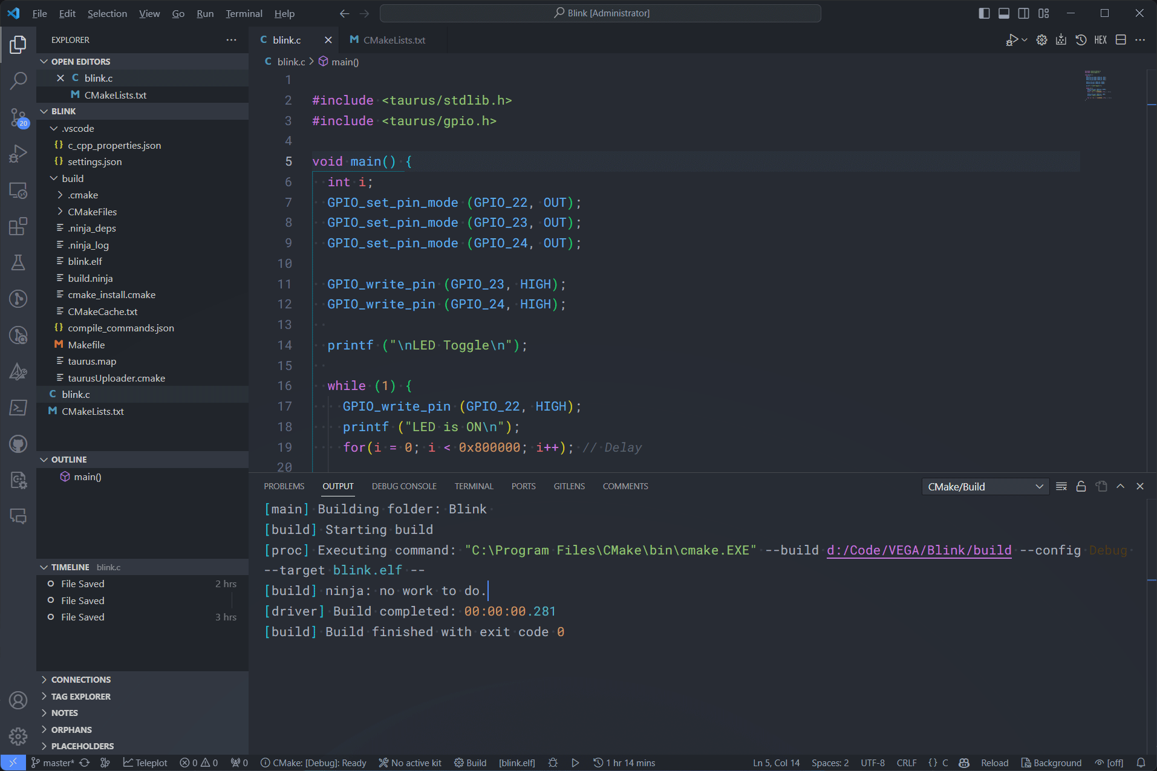Open the Accounts menu icon
1157x771 pixels.
(x=18, y=700)
